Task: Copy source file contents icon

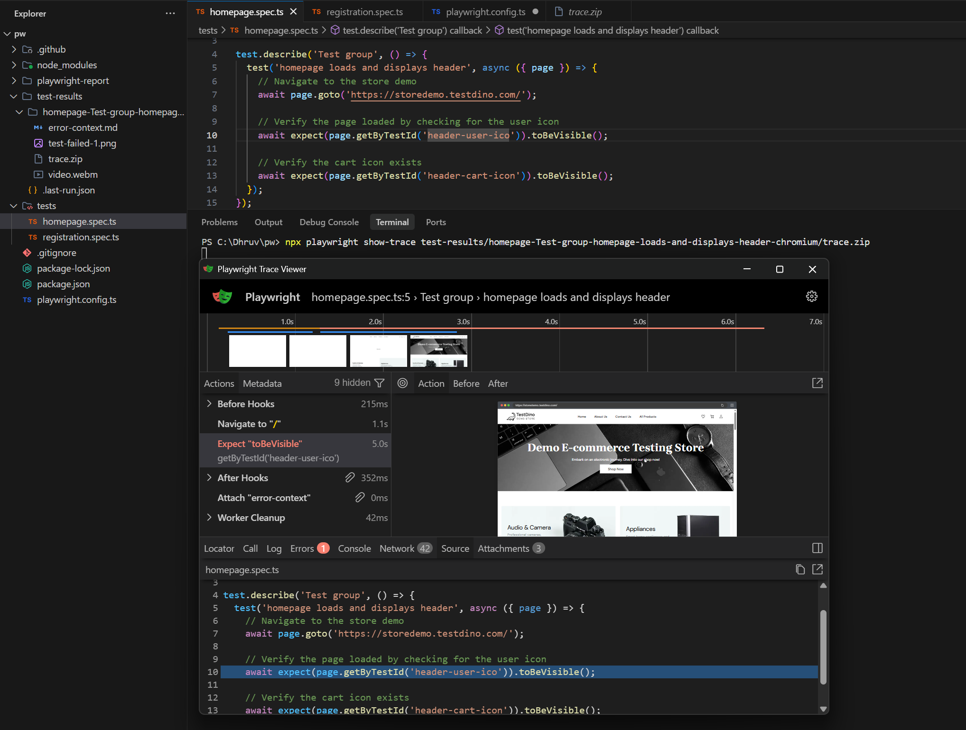Action: click(800, 569)
